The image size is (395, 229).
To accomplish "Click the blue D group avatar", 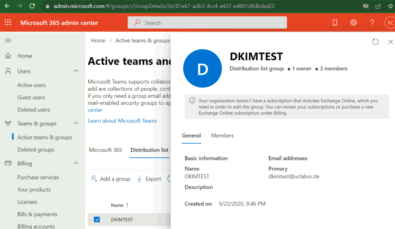I will [x=203, y=68].
